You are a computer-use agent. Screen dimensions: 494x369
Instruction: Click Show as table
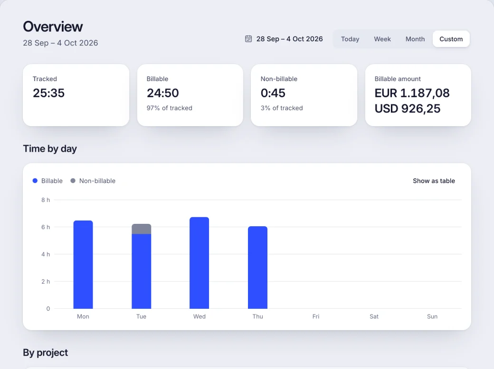[434, 181]
